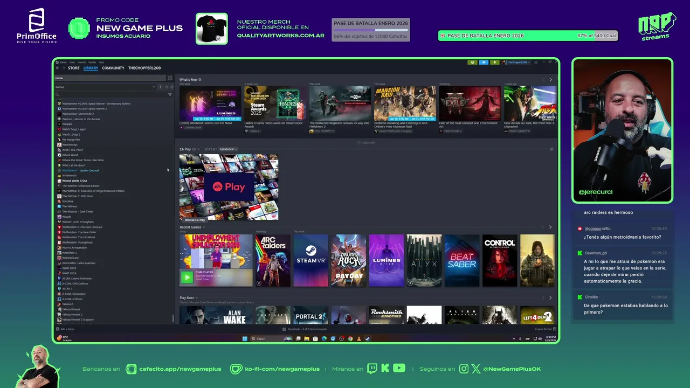Screen dimensions: 690x388
Task: Expand the Recent Games shelf dropdown
Action: 204,227
